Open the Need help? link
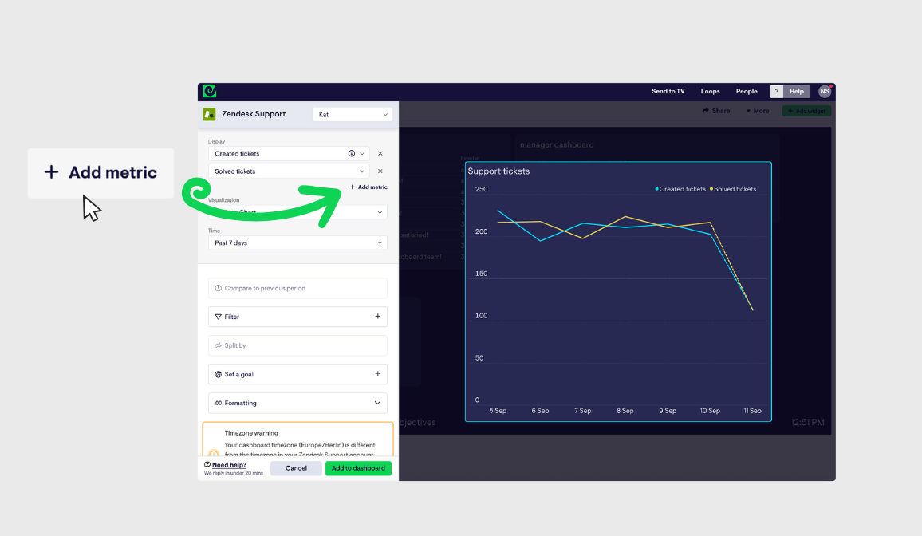Viewport: 922px width, 536px height. click(x=229, y=465)
